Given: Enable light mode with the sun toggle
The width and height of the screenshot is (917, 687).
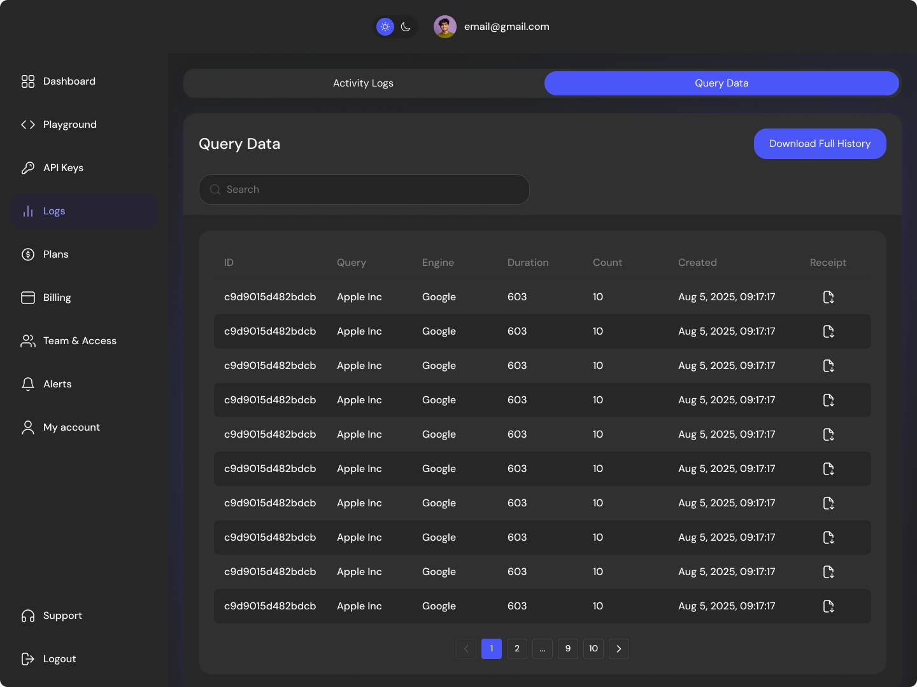Looking at the screenshot, I should pyautogui.click(x=385, y=27).
